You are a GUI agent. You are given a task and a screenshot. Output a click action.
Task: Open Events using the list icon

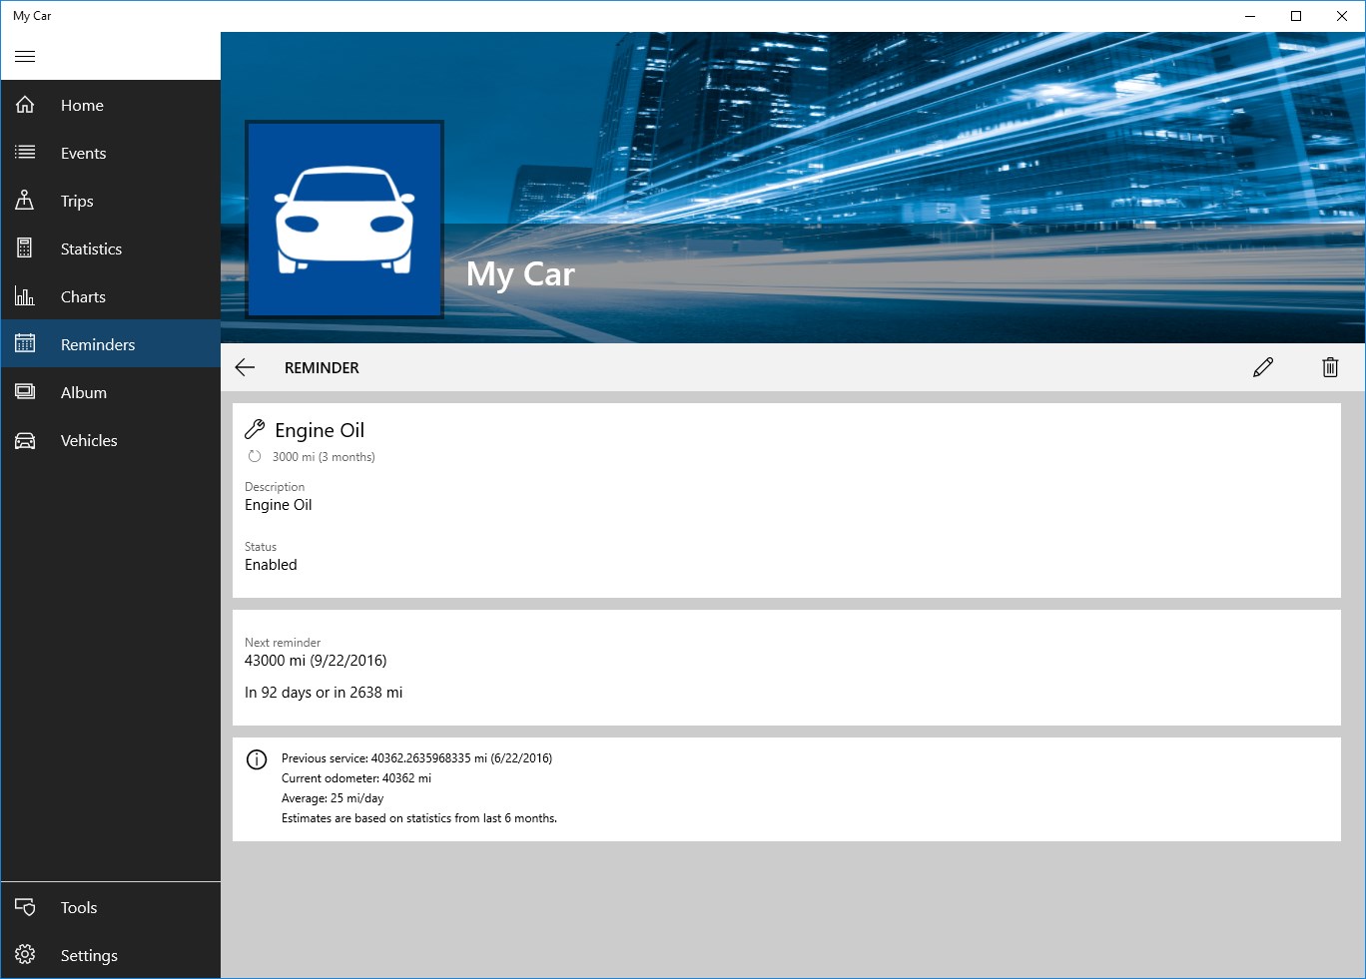(x=25, y=152)
